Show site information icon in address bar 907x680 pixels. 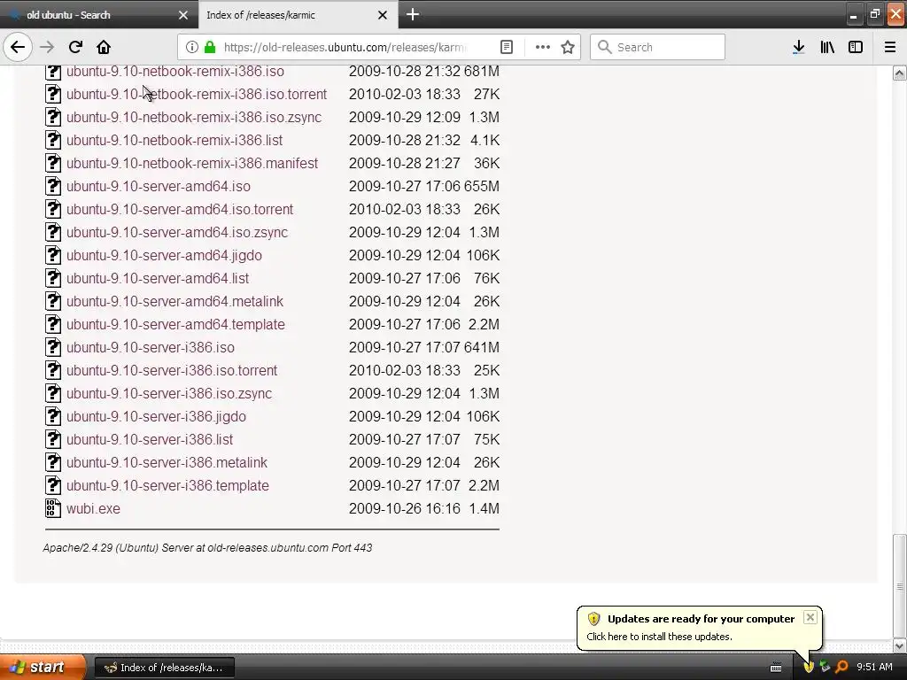pyautogui.click(x=192, y=47)
